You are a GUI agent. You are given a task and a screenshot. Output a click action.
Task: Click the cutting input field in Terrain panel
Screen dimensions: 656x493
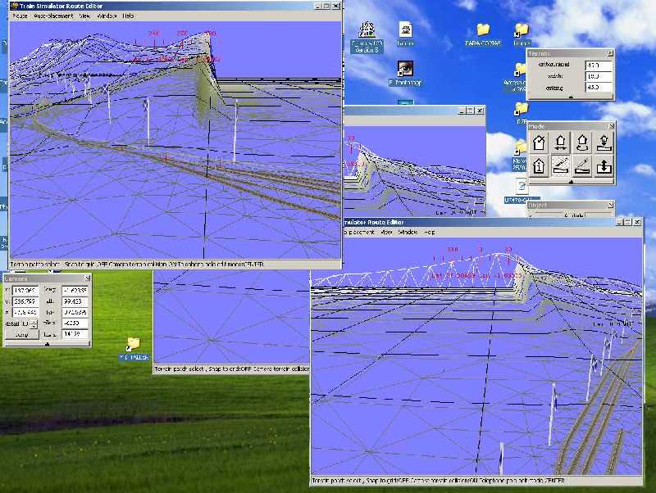(x=599, y=88)
